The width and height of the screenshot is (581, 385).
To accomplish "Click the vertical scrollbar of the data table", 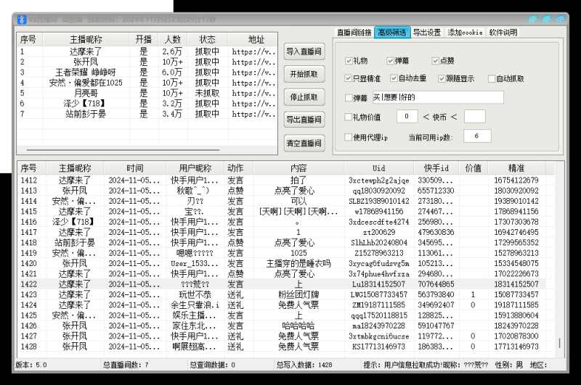I will (x=559, y=343).
